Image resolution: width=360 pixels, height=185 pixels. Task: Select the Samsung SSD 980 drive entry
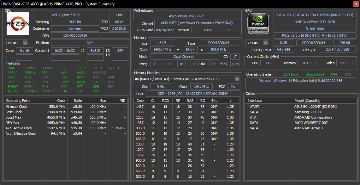pos(308,112)
